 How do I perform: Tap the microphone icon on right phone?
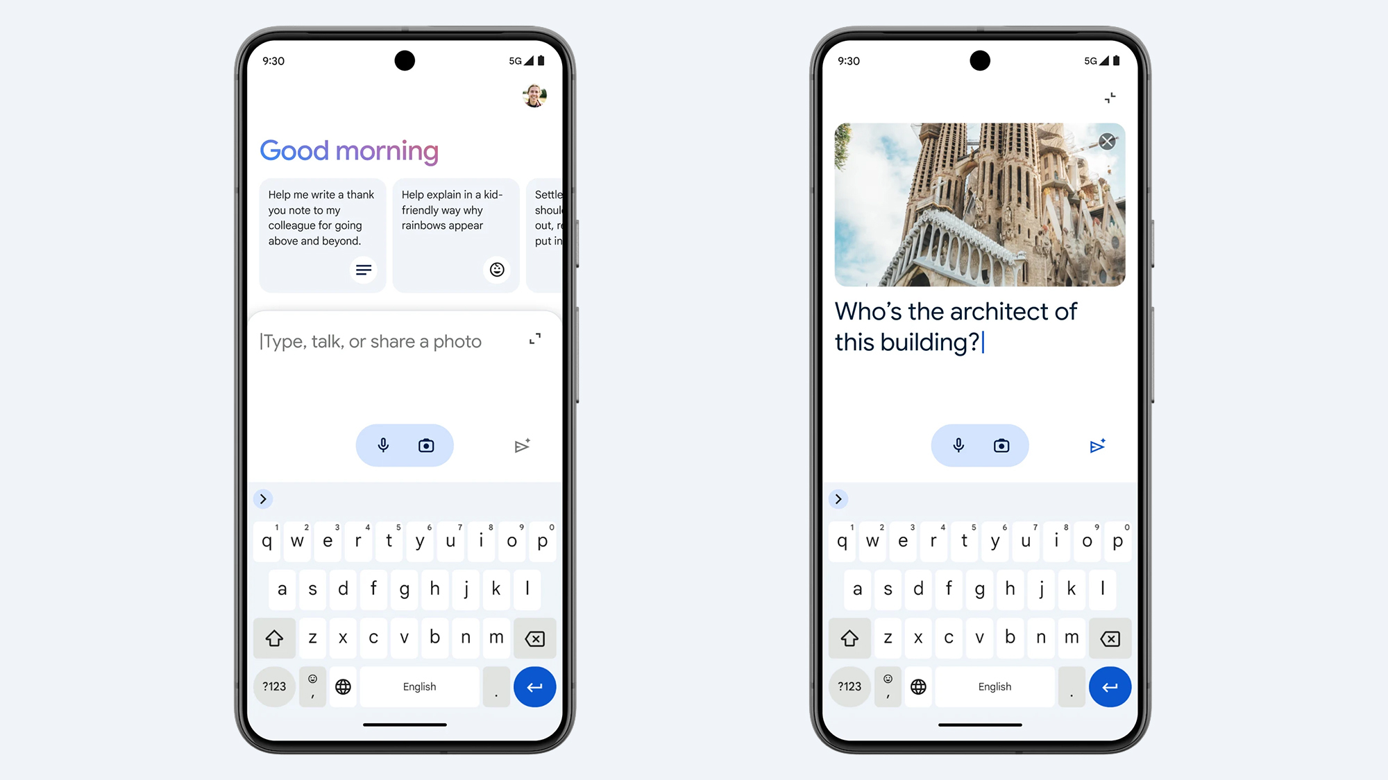pyautogui.click(x=956, y=446)
